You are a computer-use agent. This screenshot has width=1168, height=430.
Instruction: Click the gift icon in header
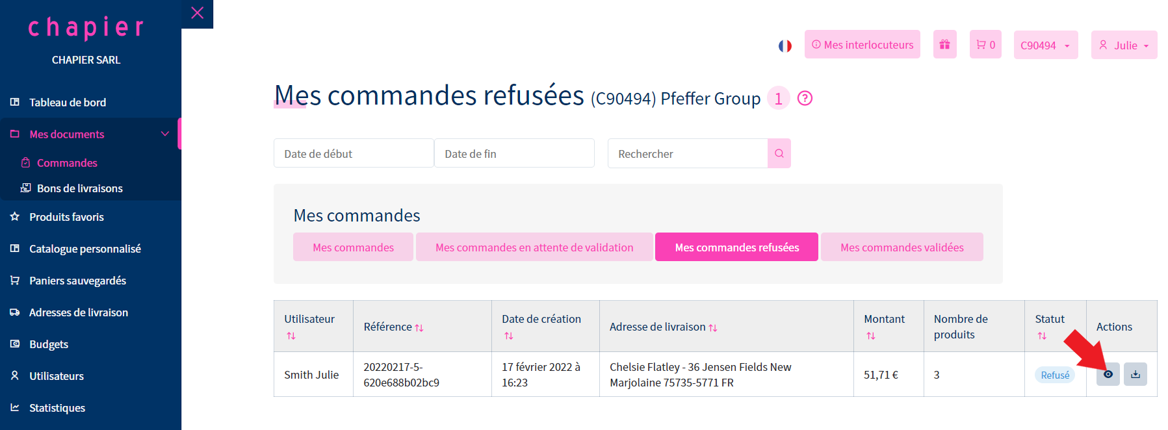tap(944, 45)
